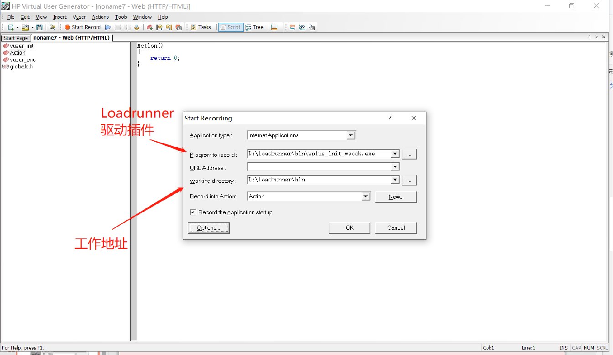
Task: Open the Insert menu
Action: point(60,17)
